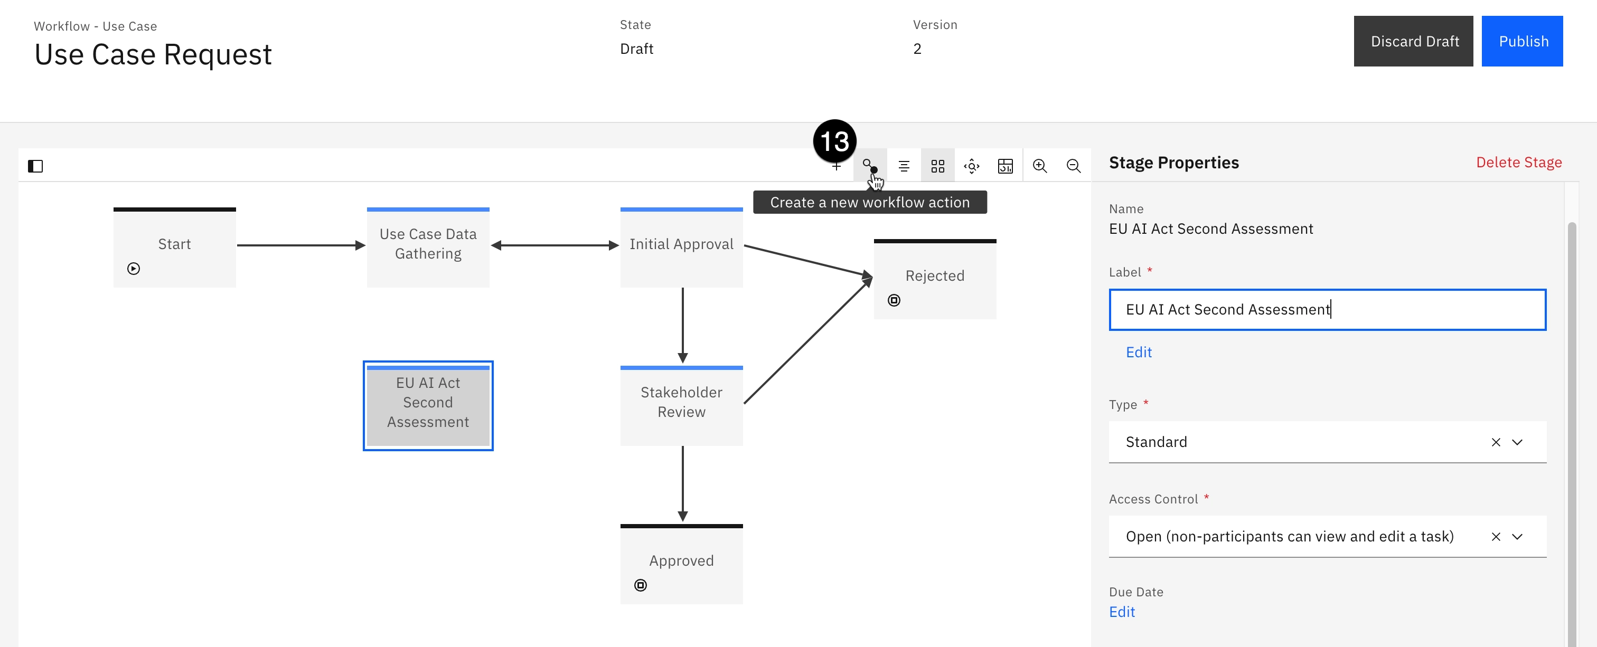Click the create new workflow action icon

[x=870, y=166]
